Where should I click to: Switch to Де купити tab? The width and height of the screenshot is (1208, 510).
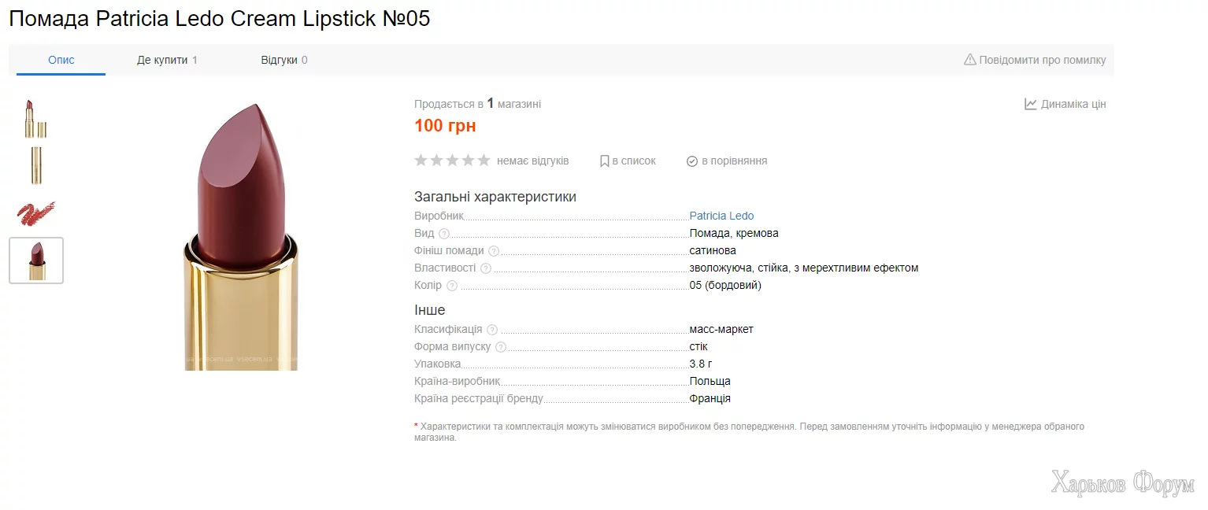point(167,60)
